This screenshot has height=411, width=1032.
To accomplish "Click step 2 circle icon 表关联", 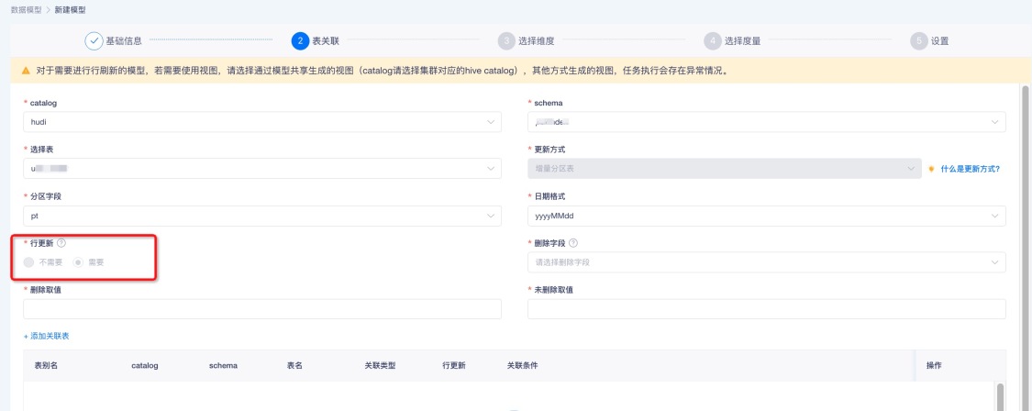I will [300, 41].
